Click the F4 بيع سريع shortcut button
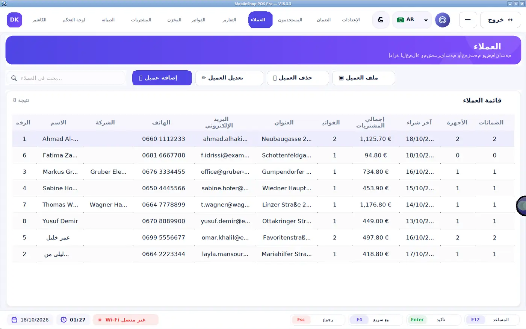526x329 pixels. point(375,320)
